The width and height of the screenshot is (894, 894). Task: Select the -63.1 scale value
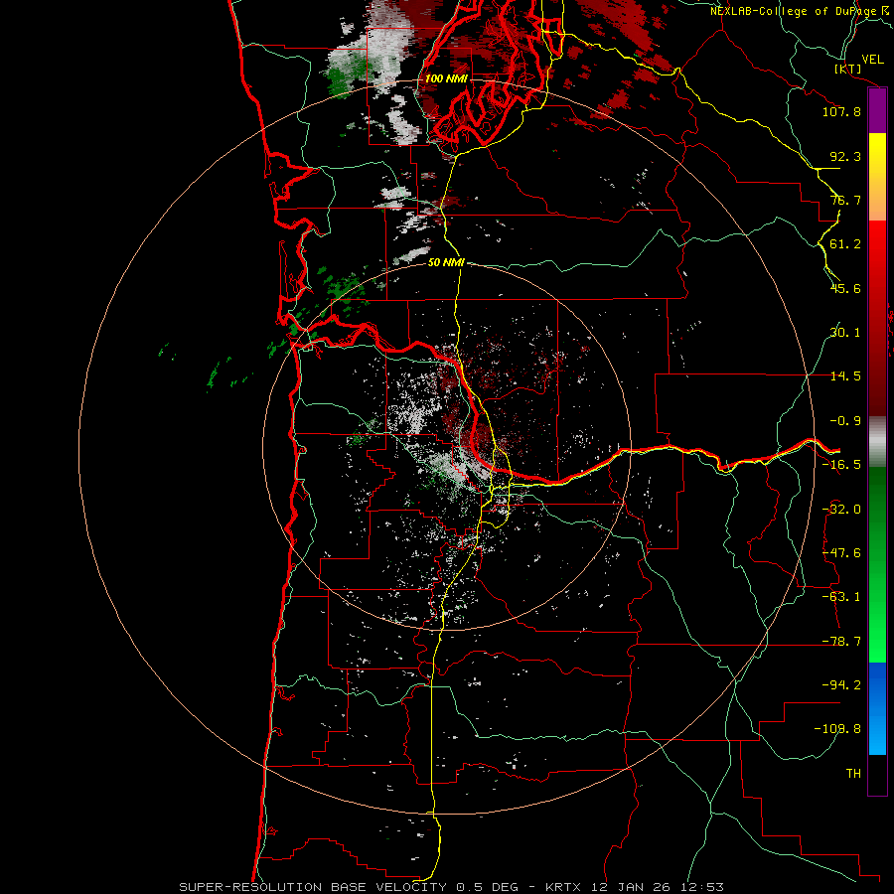tap(841, 597)
